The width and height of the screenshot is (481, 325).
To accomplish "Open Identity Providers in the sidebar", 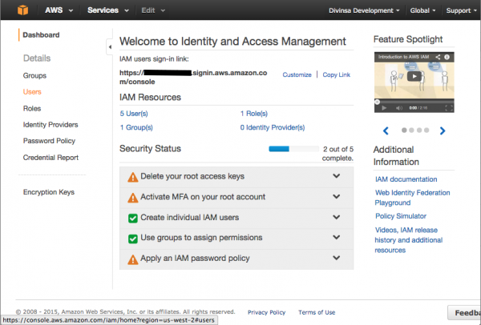I will [x=51, y=125].
